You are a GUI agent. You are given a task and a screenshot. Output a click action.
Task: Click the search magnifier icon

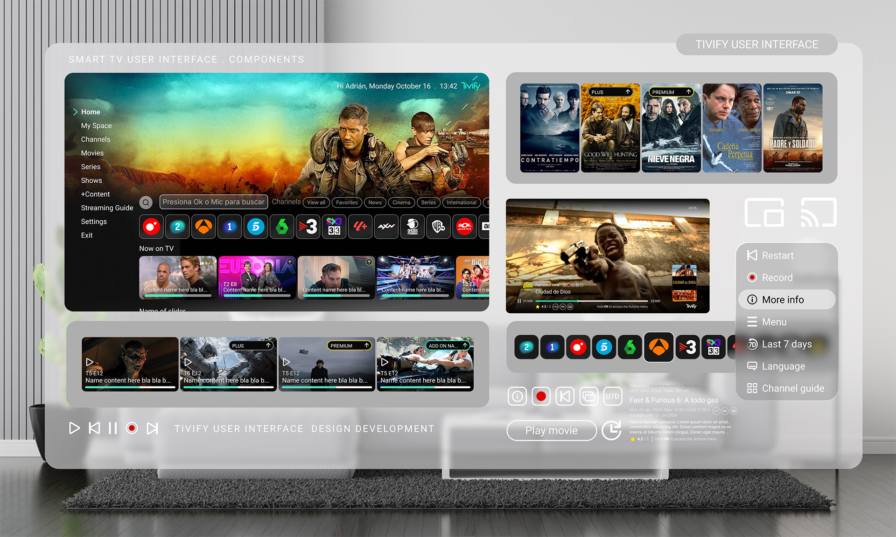[x=146, y=202]
